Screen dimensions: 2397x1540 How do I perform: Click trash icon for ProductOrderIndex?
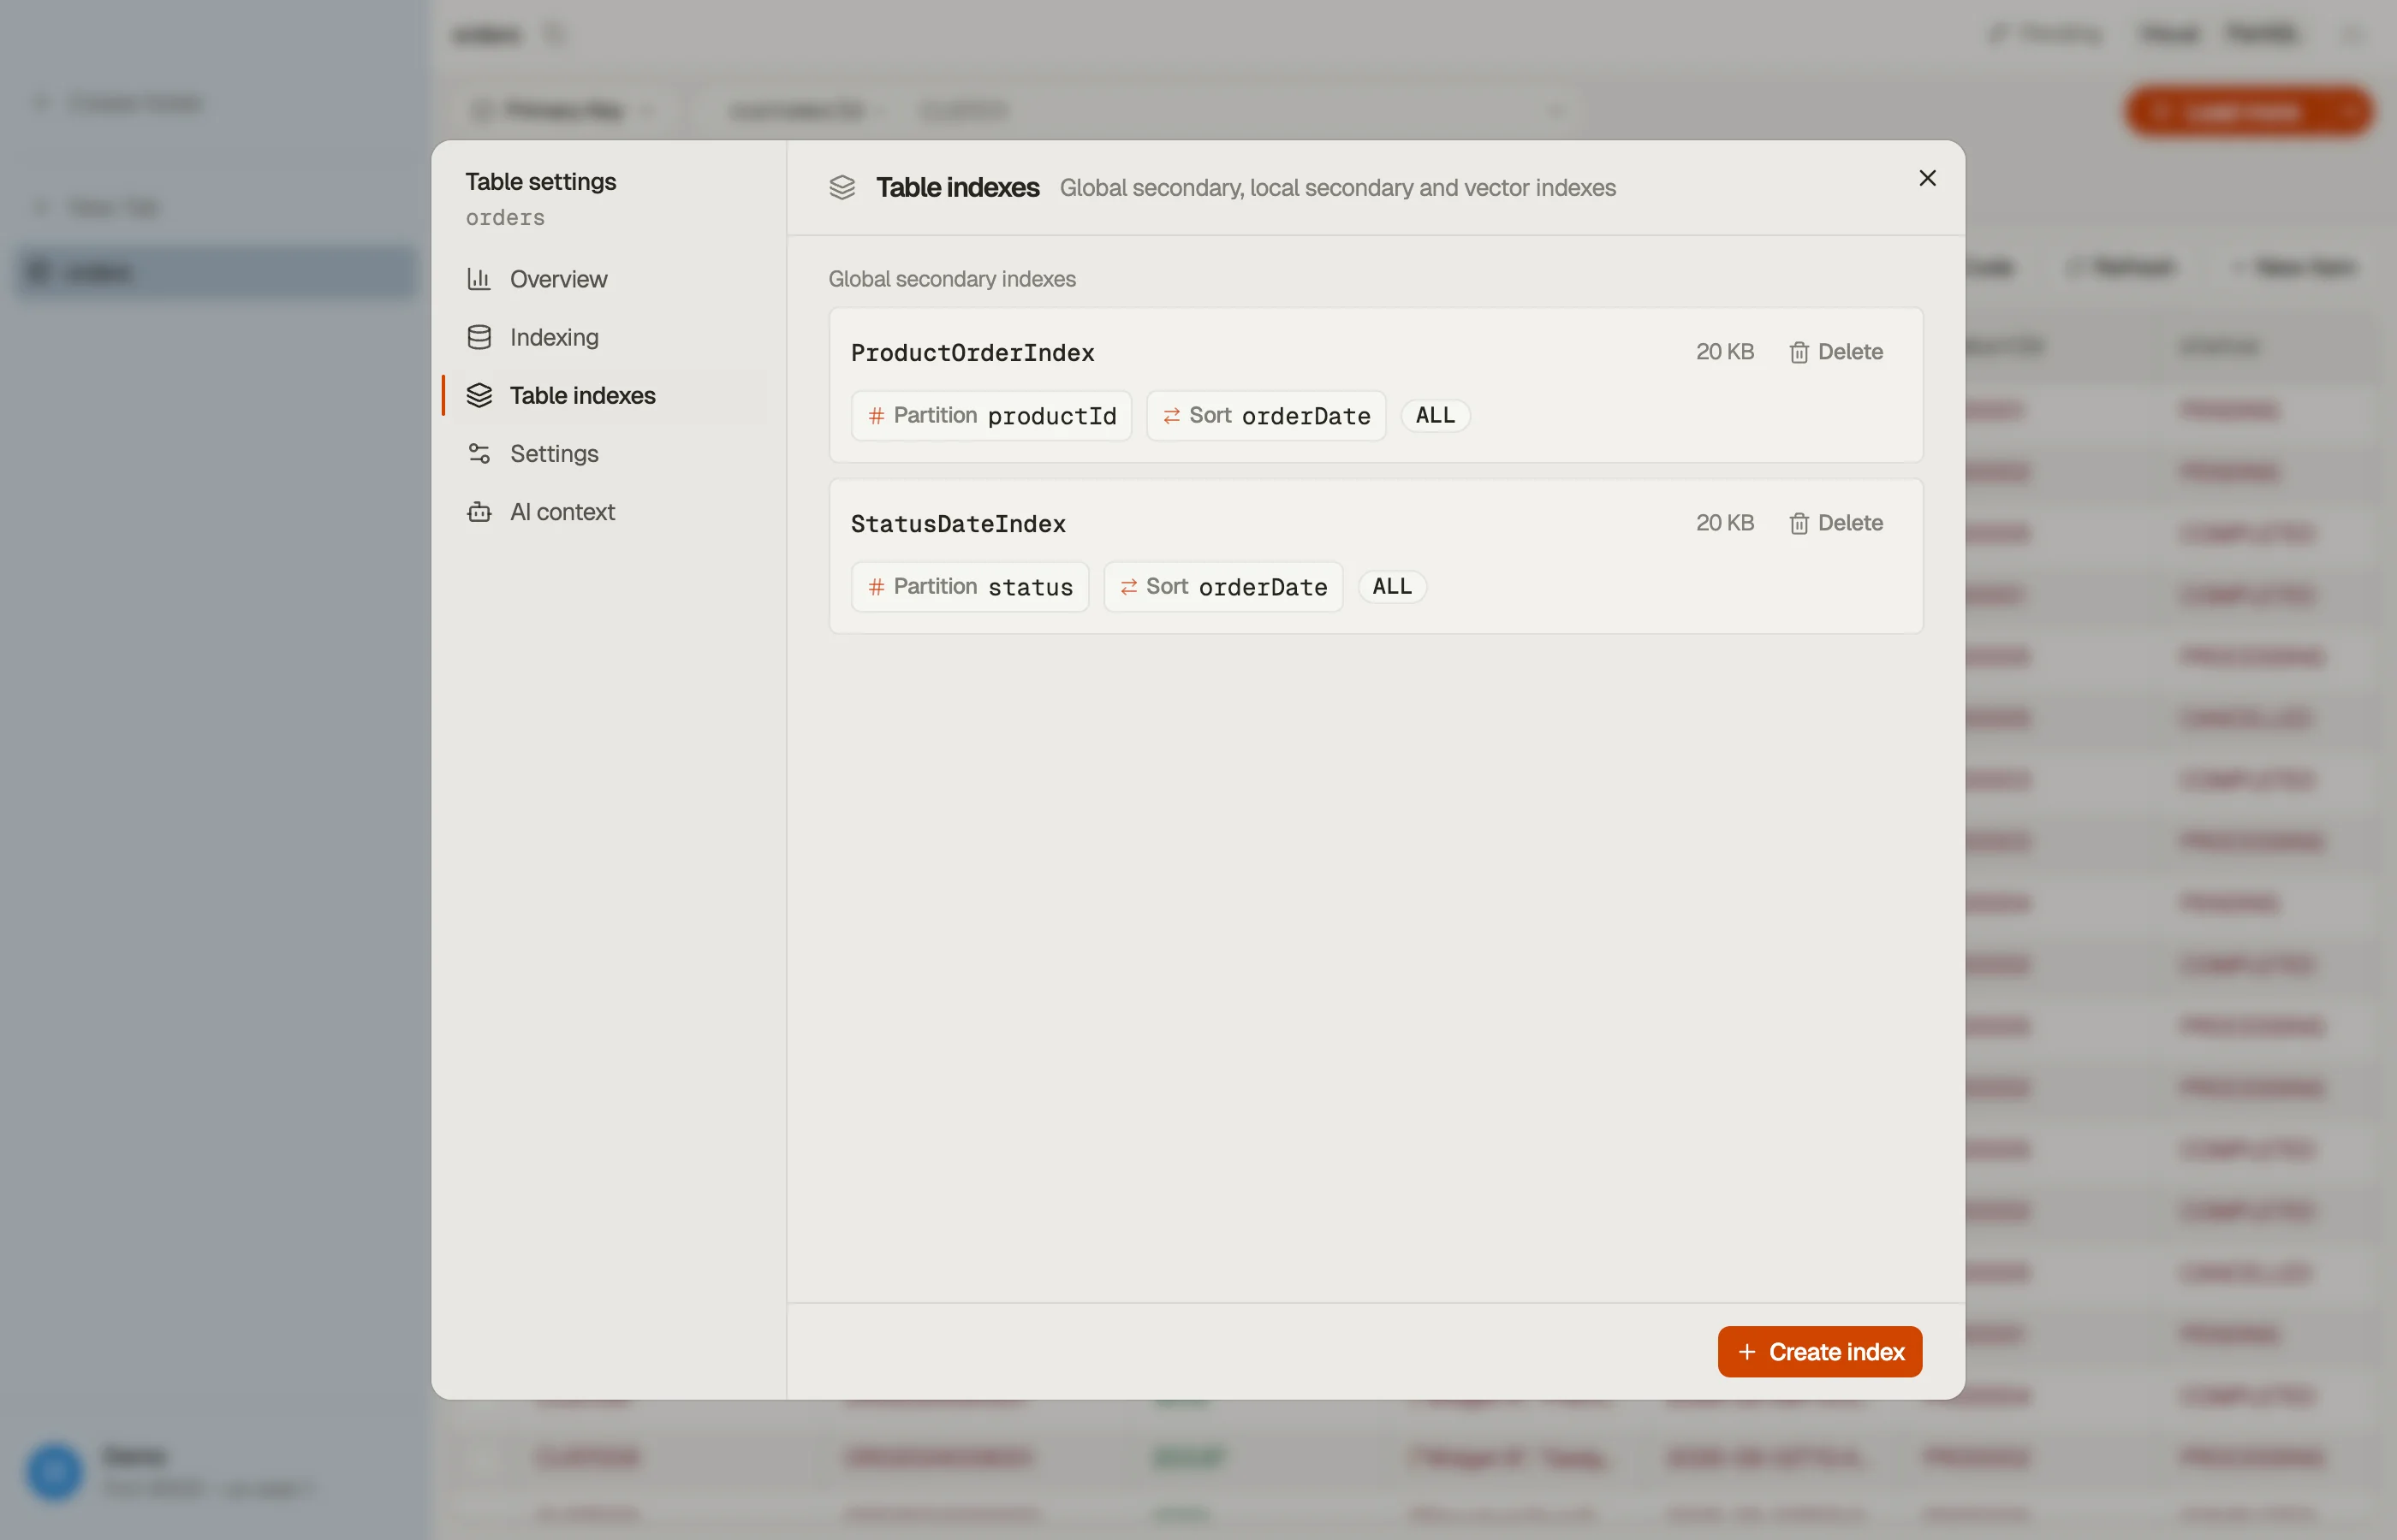pyautogui.click(x=1799, y=352)
